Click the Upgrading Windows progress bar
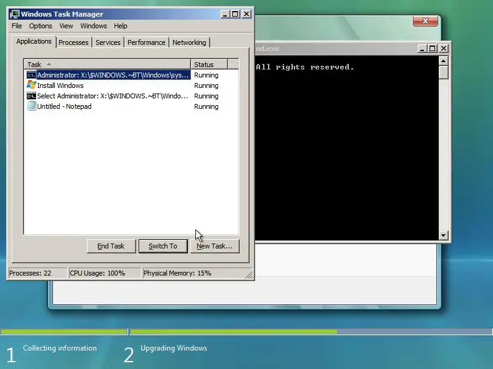Viewport: 493px width, 369px height. pyautogui.click(x=311, y=331)
